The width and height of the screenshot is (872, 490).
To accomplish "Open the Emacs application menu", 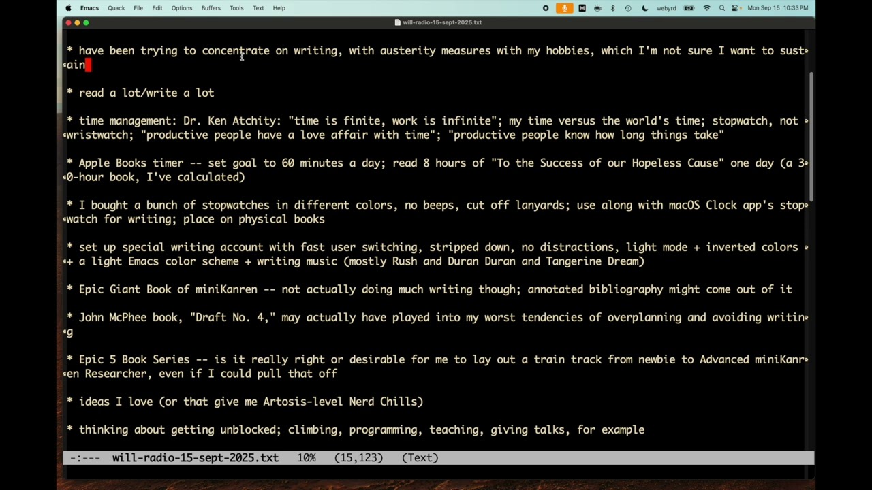I will click(x=89, y=8).
